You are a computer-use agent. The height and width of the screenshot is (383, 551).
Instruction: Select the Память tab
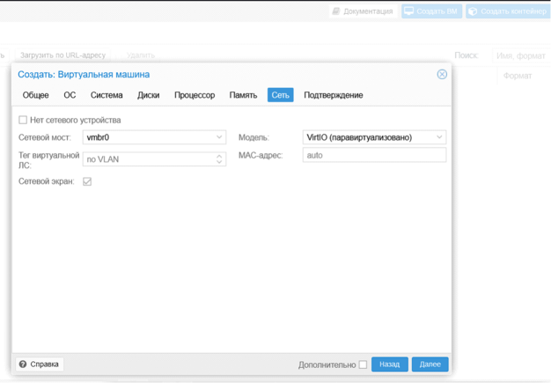243,95
